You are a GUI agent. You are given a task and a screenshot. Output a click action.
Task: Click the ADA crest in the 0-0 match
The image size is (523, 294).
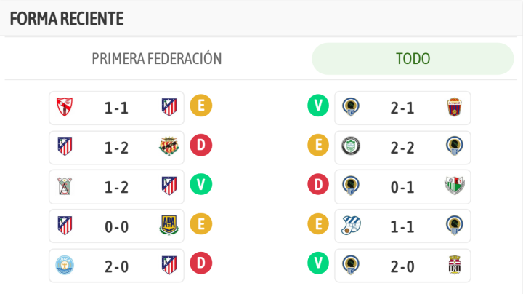coord(169,226)
